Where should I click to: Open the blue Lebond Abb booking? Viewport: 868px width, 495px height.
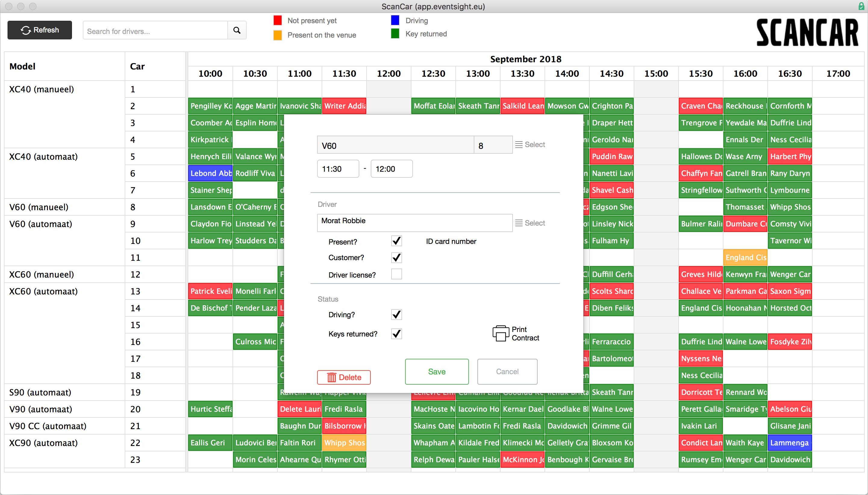click(x=210, y=173)
